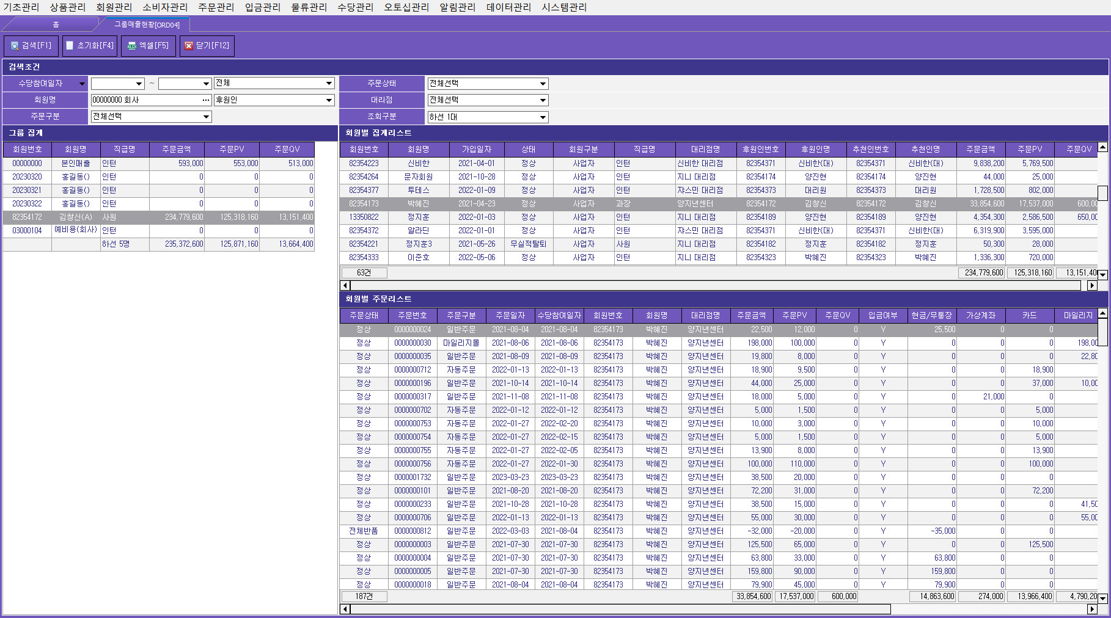The image size is (1111, 618).
Task: Sort member list by 후원인명 header
Action: [816, 150]
